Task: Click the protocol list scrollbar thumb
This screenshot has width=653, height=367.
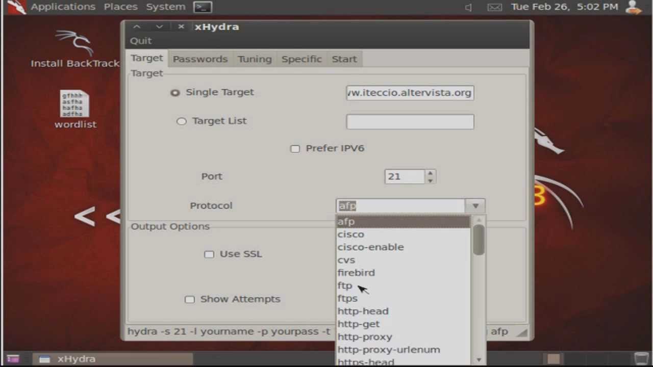Action: coord(479,240)
